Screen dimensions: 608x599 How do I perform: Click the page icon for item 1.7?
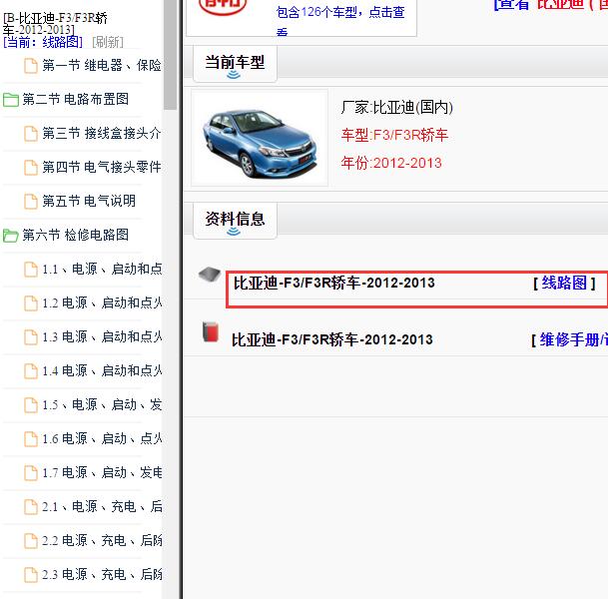pyautogui.click(x=31, y=473)
